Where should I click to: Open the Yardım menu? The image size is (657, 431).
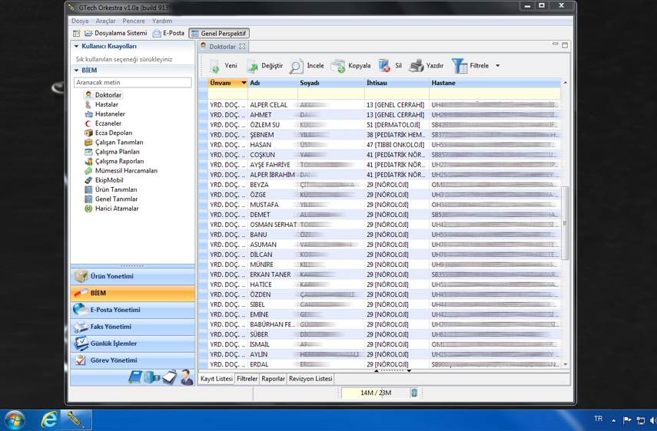click(161, 21)
